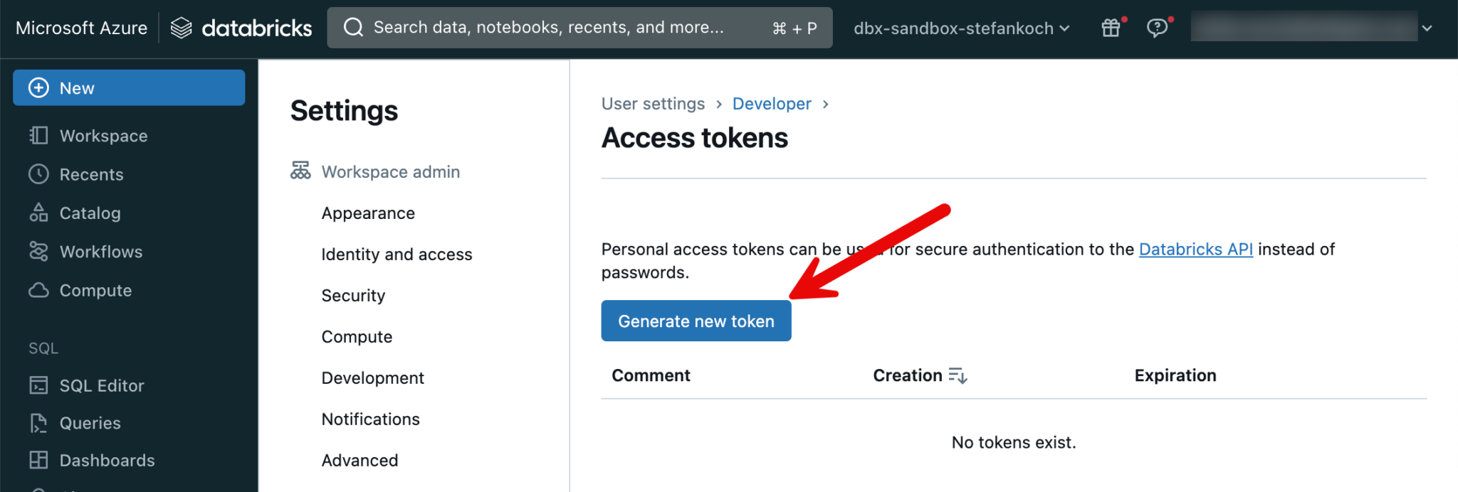
Task: Follow the Databricks API link
Action: point(1195,250)
